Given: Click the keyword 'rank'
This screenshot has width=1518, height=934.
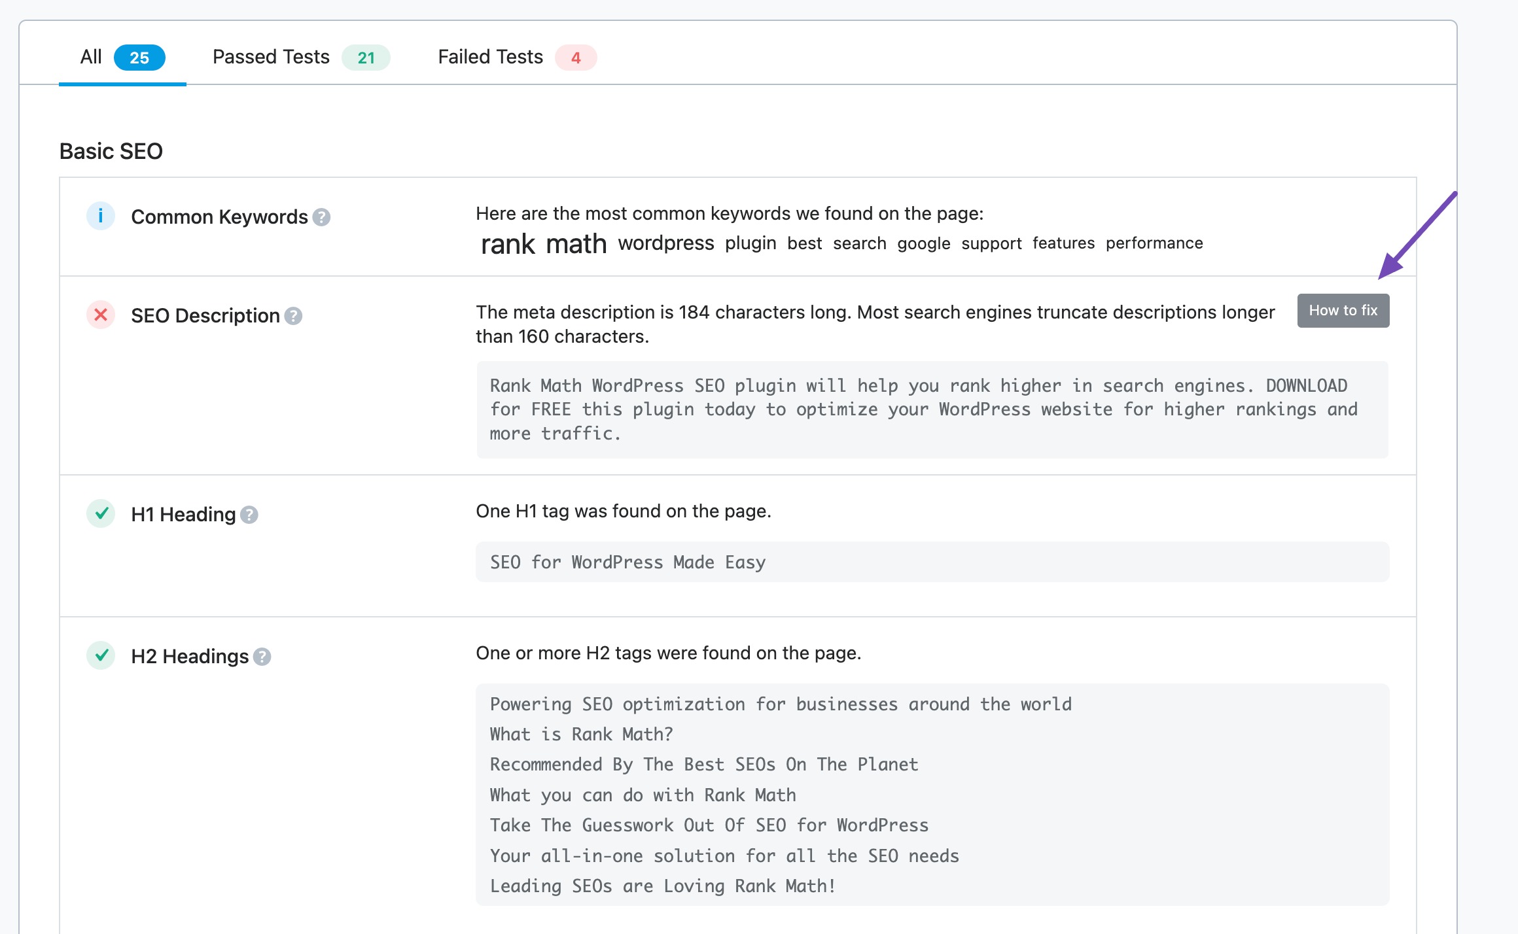Looking at the screenshot, I should (x=508, y=244).
